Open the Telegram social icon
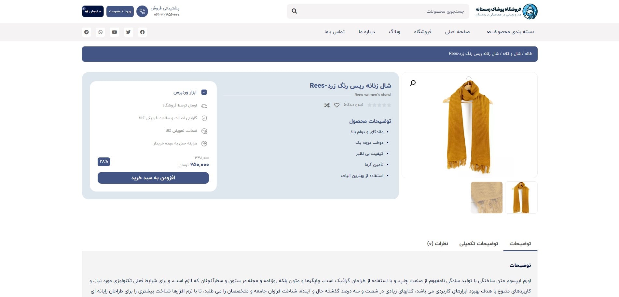The image size is (619, 297). (86, 32)
